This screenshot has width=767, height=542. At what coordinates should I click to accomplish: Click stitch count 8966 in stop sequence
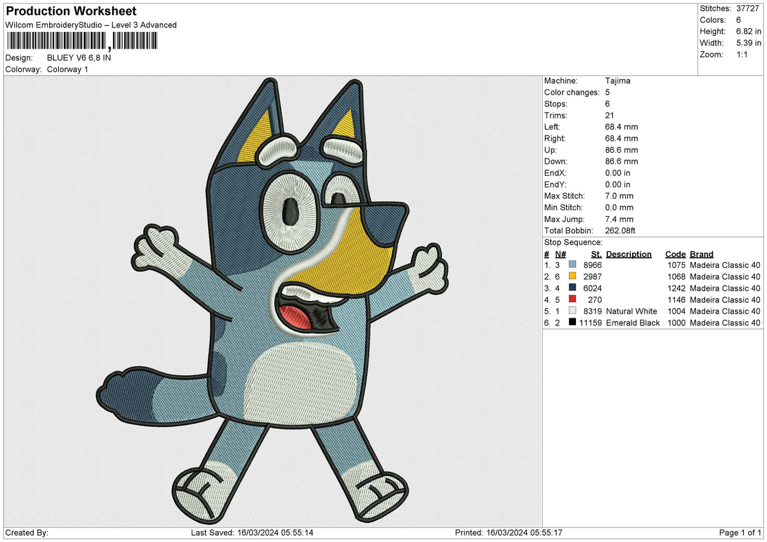pos(593,265)
